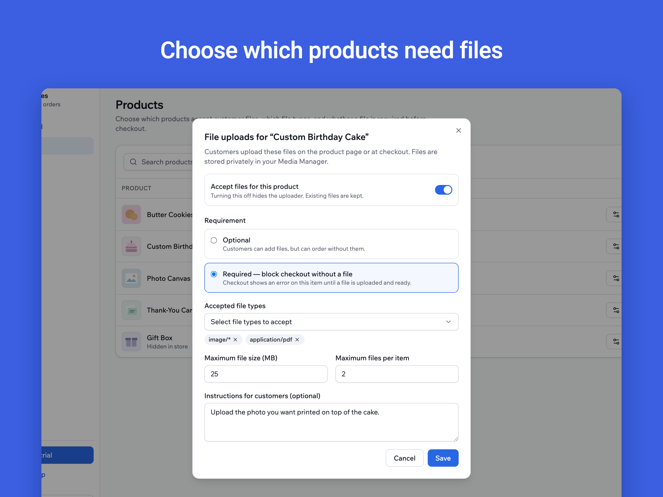Click the Custom Birthday Cake thumbnail
This screenshot has width=663, height=497.
pyautogui.click(x=131, y=246)
